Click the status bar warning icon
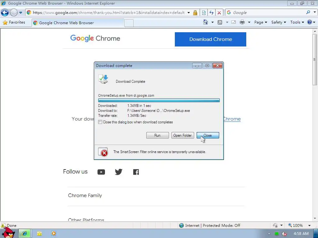Screen dimensions: 318x238 click(x=3, y=225)
